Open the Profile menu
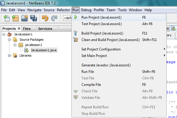This screenshot has width=177, height=118. point(99,10)
